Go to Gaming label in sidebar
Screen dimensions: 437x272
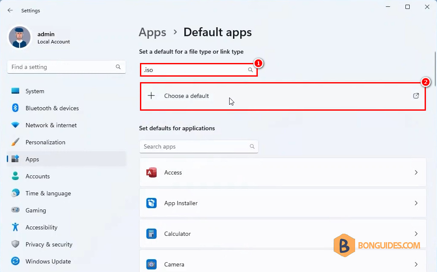coord(36,210)
